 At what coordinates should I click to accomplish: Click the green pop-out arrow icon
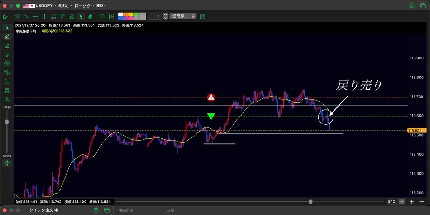coord(202,16)
